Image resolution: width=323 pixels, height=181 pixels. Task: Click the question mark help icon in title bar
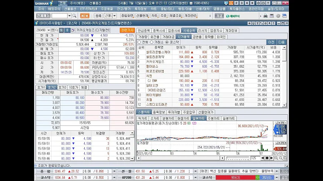pos(268,3)
